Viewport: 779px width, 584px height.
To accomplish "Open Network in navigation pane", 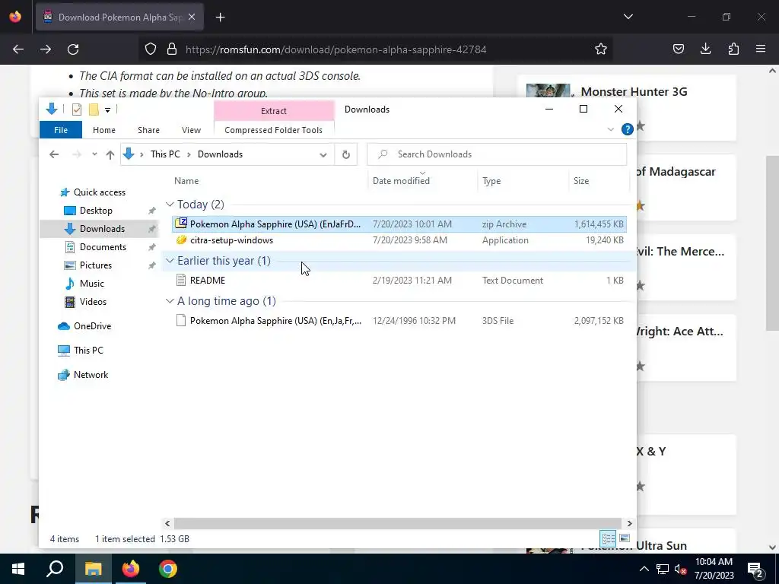I will point(91,375).
